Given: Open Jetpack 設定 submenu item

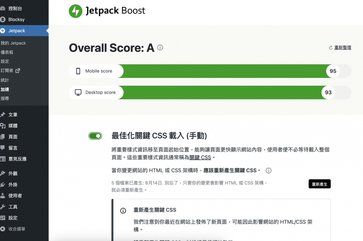Looking at the screenshot, I should [x=5, y=62].
